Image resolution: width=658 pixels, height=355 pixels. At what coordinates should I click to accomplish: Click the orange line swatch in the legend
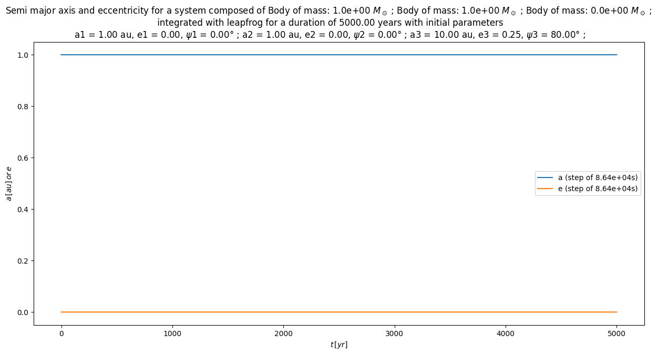click(546, 189)
